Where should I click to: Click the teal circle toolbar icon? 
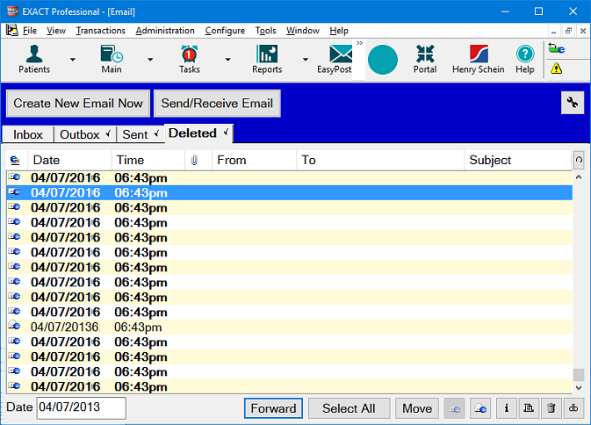[383, 60]
